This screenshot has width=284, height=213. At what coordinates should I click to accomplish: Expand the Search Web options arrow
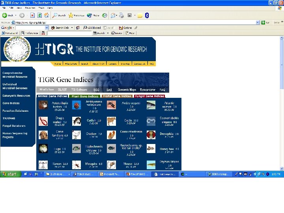click(x=72, y=28)
